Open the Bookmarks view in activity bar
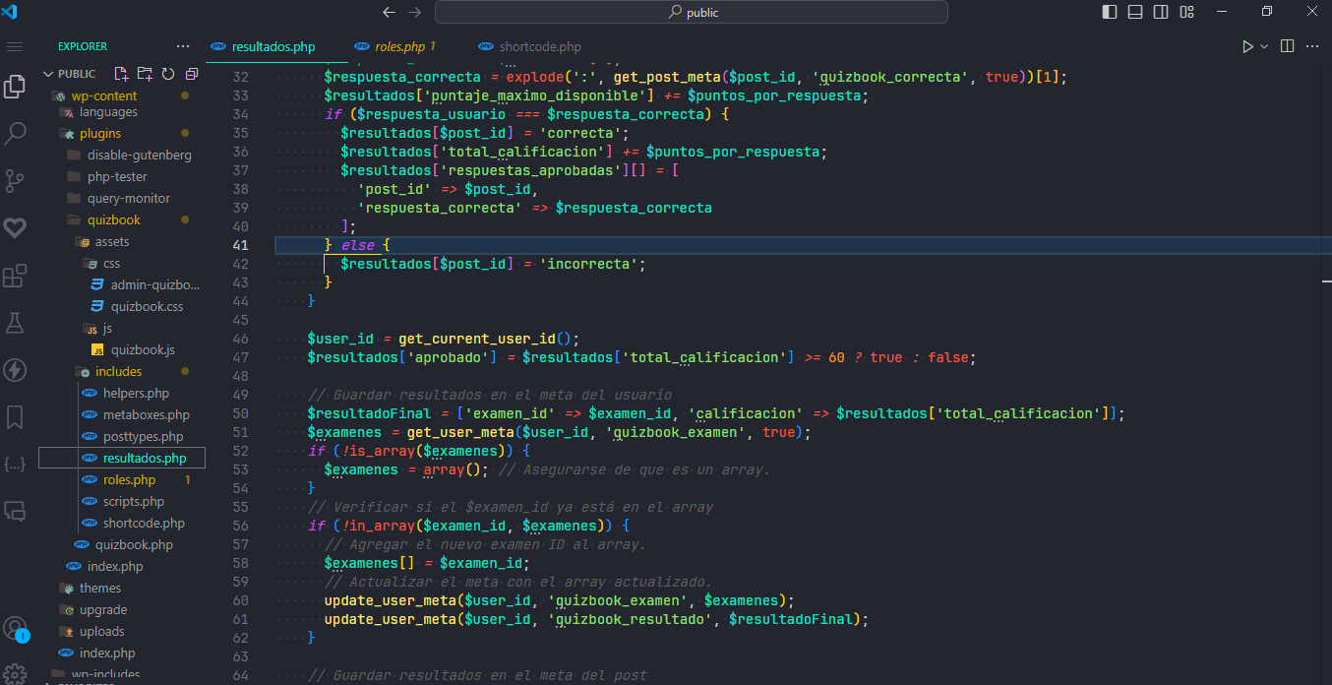Screen dimensions: 1332x685 (15, 417)
